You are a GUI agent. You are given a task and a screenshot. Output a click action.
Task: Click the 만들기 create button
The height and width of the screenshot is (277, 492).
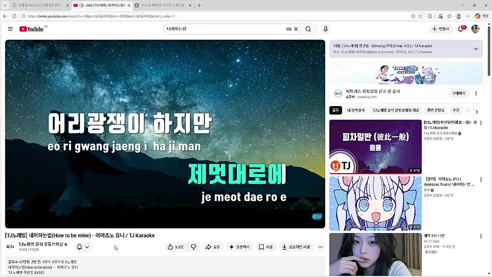coord(440,29)
